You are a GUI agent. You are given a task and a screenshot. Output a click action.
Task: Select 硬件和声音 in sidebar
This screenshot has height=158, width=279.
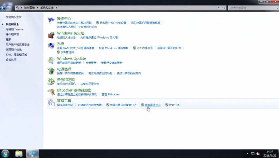click(12, 34)
